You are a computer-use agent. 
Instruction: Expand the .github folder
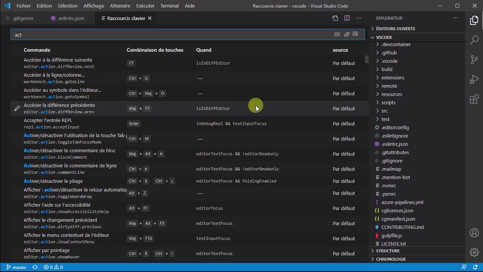tap(417, 53)
